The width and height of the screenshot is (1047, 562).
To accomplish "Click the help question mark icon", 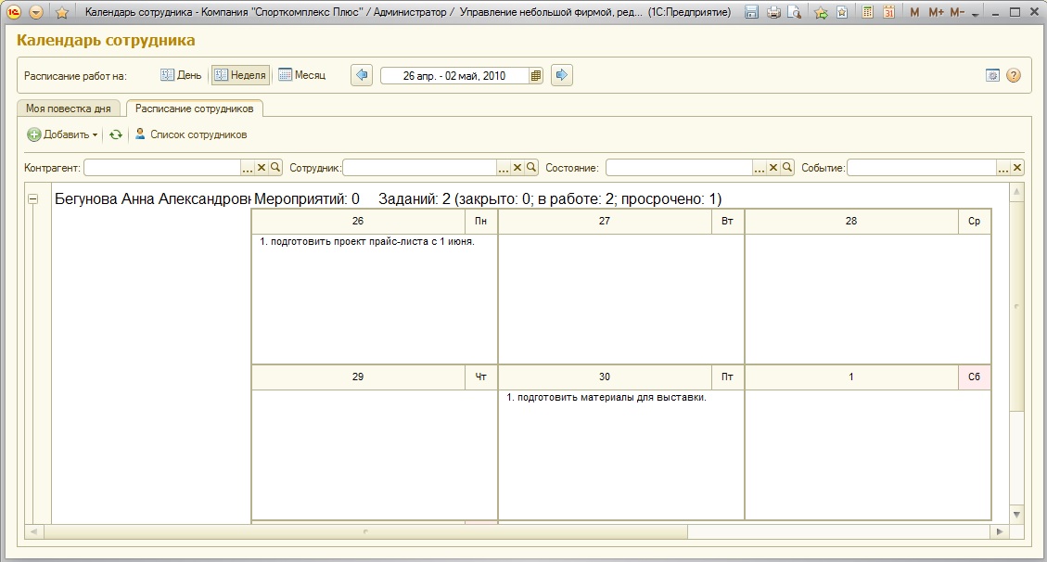I will pyautogui.click(x=1013, y=76).
